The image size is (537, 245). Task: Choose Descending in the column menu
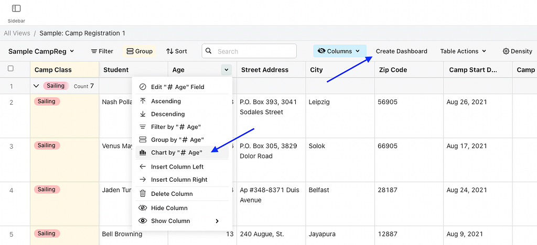tap(182, 114)
